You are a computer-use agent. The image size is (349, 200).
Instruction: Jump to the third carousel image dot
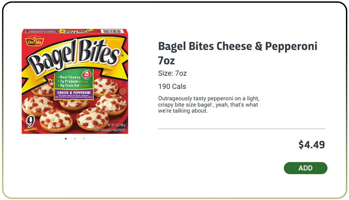pyautogui.click(x=84, y=139)
